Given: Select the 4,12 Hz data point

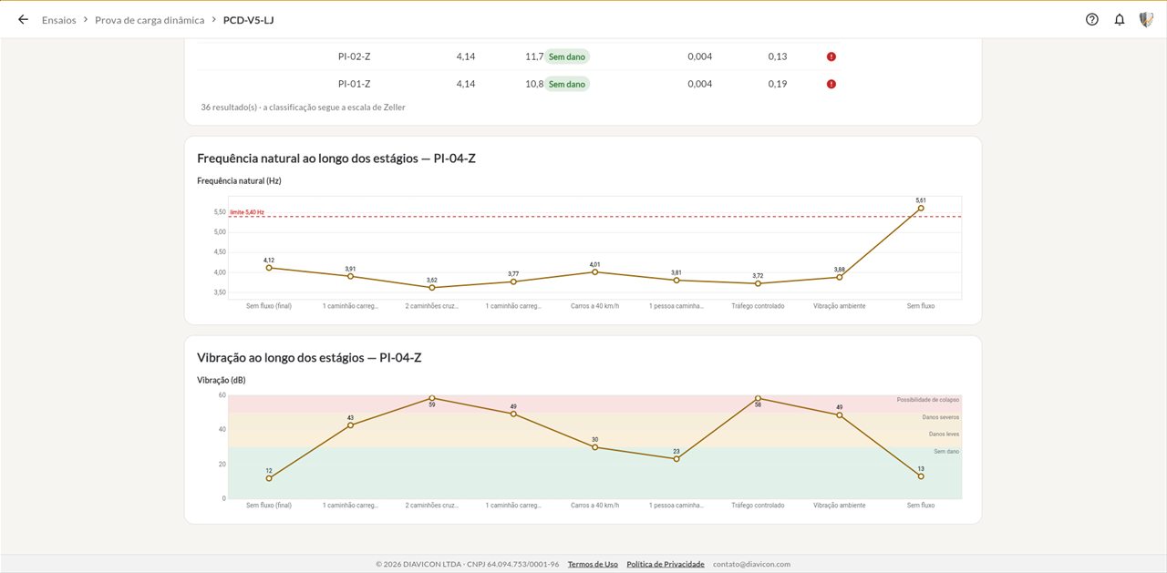Looking at the screenshot, I should click(x=269, y=268).
